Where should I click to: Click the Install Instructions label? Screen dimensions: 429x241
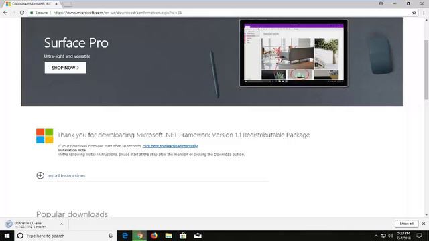[x=66, y=175]
